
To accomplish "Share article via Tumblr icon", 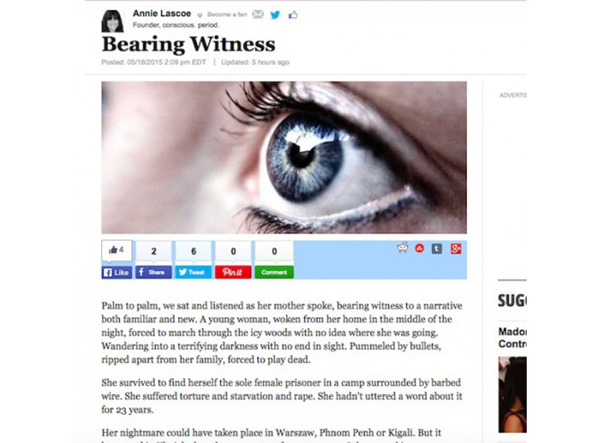I will click(437, 249).
